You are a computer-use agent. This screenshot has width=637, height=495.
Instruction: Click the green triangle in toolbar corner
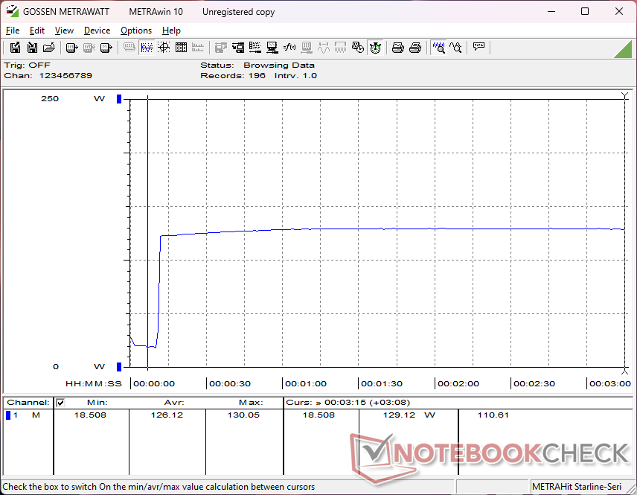click(622, 49)
